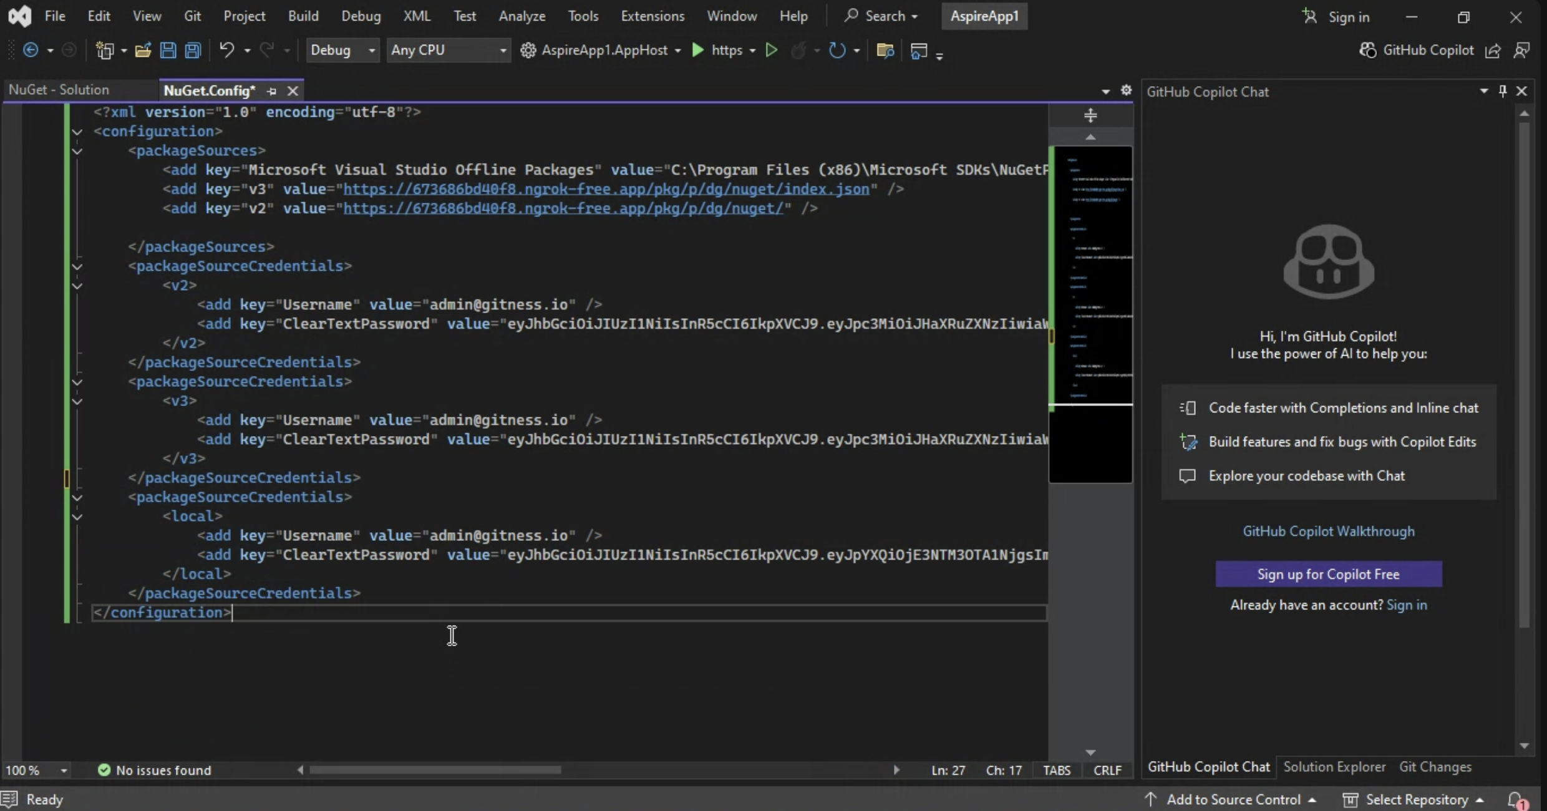1547x811 pixels.
Task: Click the Undo icon in the toolbar
Action: 228,50
